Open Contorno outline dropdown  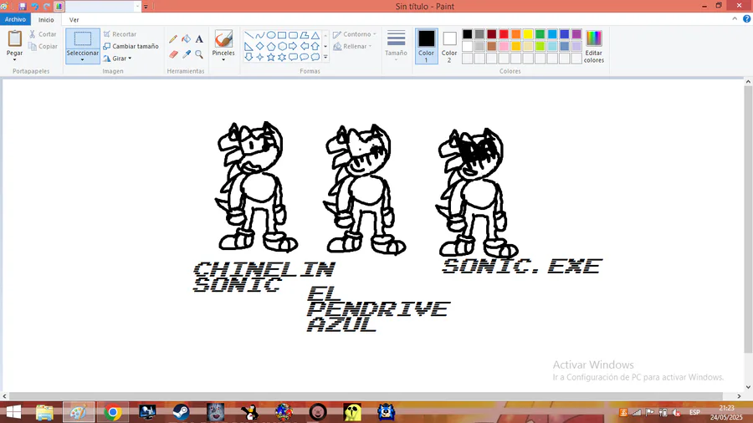click(x=355, y=34)
